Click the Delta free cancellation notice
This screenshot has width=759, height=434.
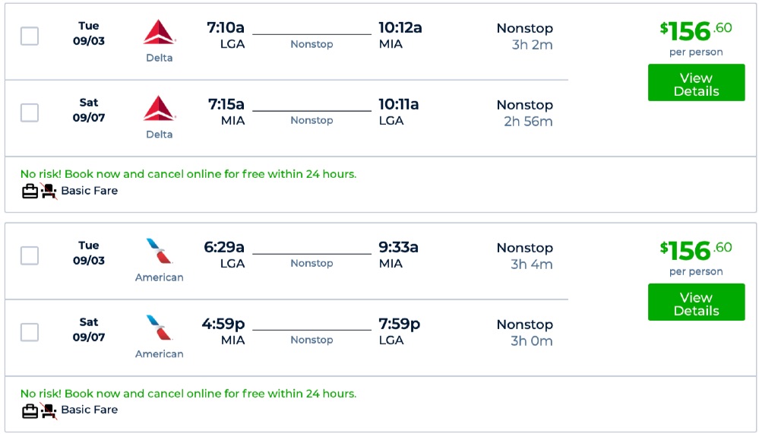(x=188, y=174)
